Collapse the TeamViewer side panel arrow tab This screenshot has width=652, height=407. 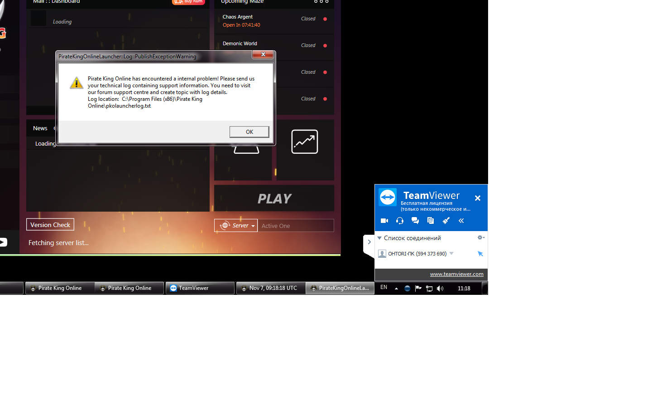[369, 242]
